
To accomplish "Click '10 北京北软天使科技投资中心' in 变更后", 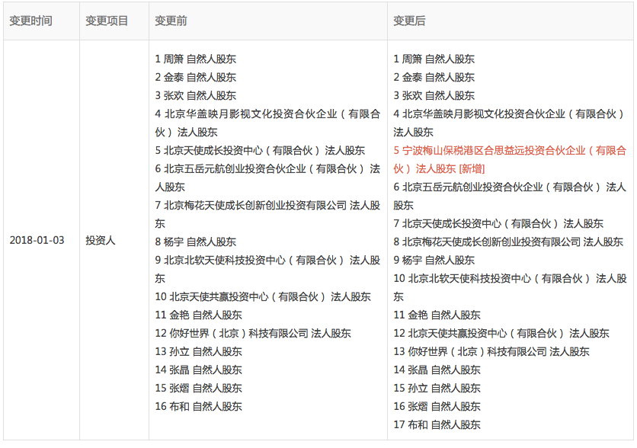I will tap(510, 287).
